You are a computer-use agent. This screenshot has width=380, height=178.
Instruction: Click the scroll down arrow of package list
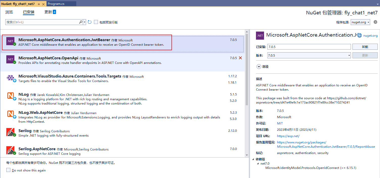tap(247, 155)
